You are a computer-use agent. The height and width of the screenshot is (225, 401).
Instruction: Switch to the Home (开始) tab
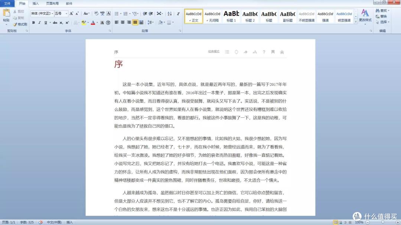22,3
